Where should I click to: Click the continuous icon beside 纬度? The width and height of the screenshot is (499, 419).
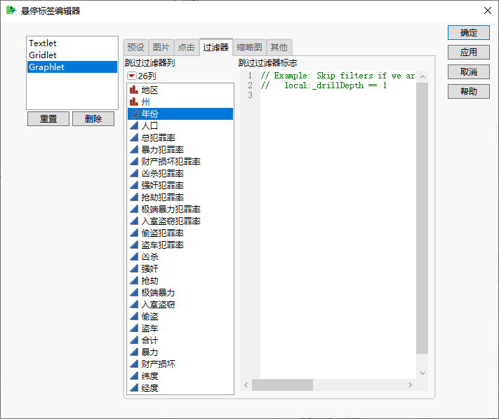pyautogui.click(x=134, y=376)
